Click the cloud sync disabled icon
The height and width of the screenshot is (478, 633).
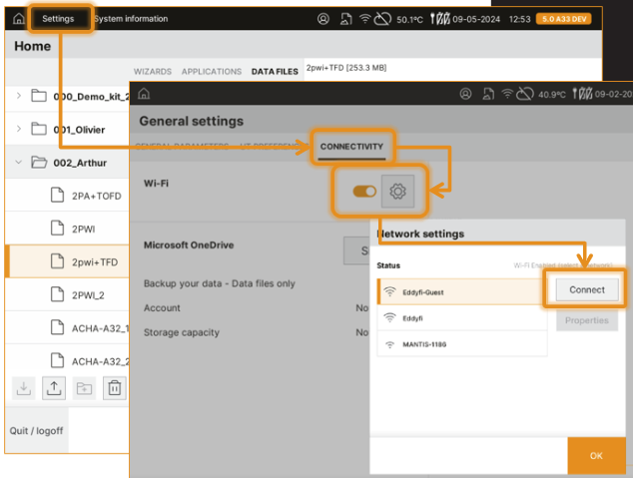coord(385,19)
